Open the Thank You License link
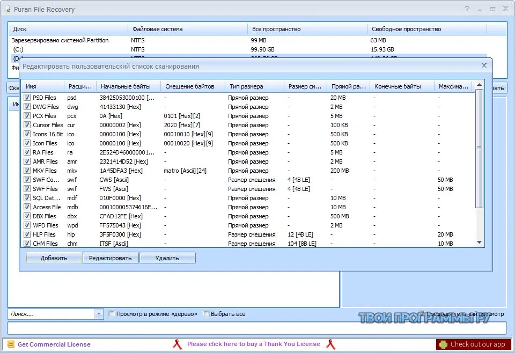The width and height of the screenshot is (515, 353). [x=254, y=344]
